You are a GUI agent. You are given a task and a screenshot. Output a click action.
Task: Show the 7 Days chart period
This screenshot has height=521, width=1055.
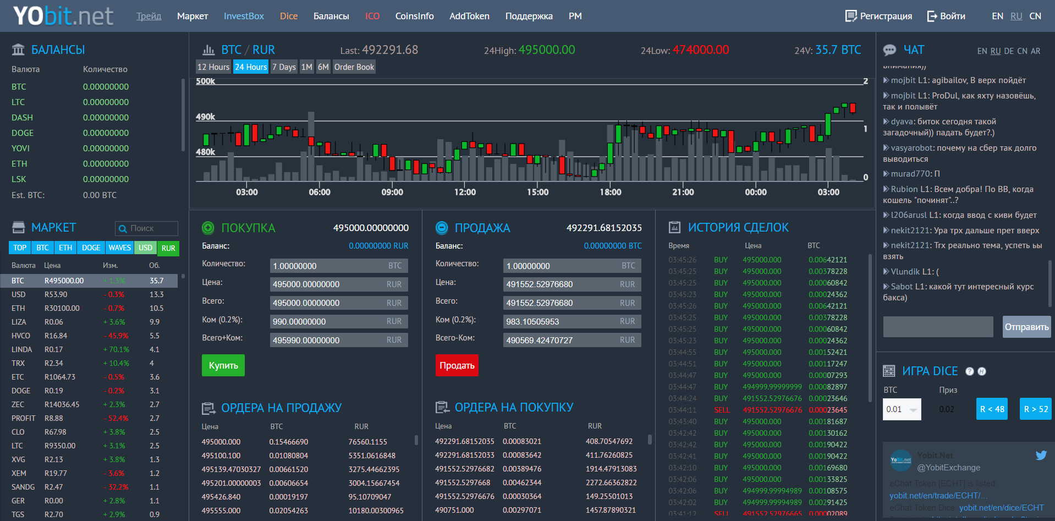pyautogui.click(x=284, y=67)
